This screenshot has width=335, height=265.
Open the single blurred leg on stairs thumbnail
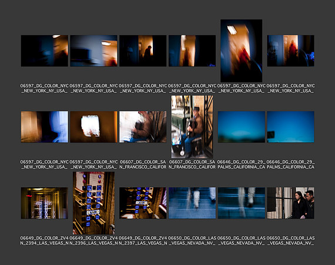(241, 203)
